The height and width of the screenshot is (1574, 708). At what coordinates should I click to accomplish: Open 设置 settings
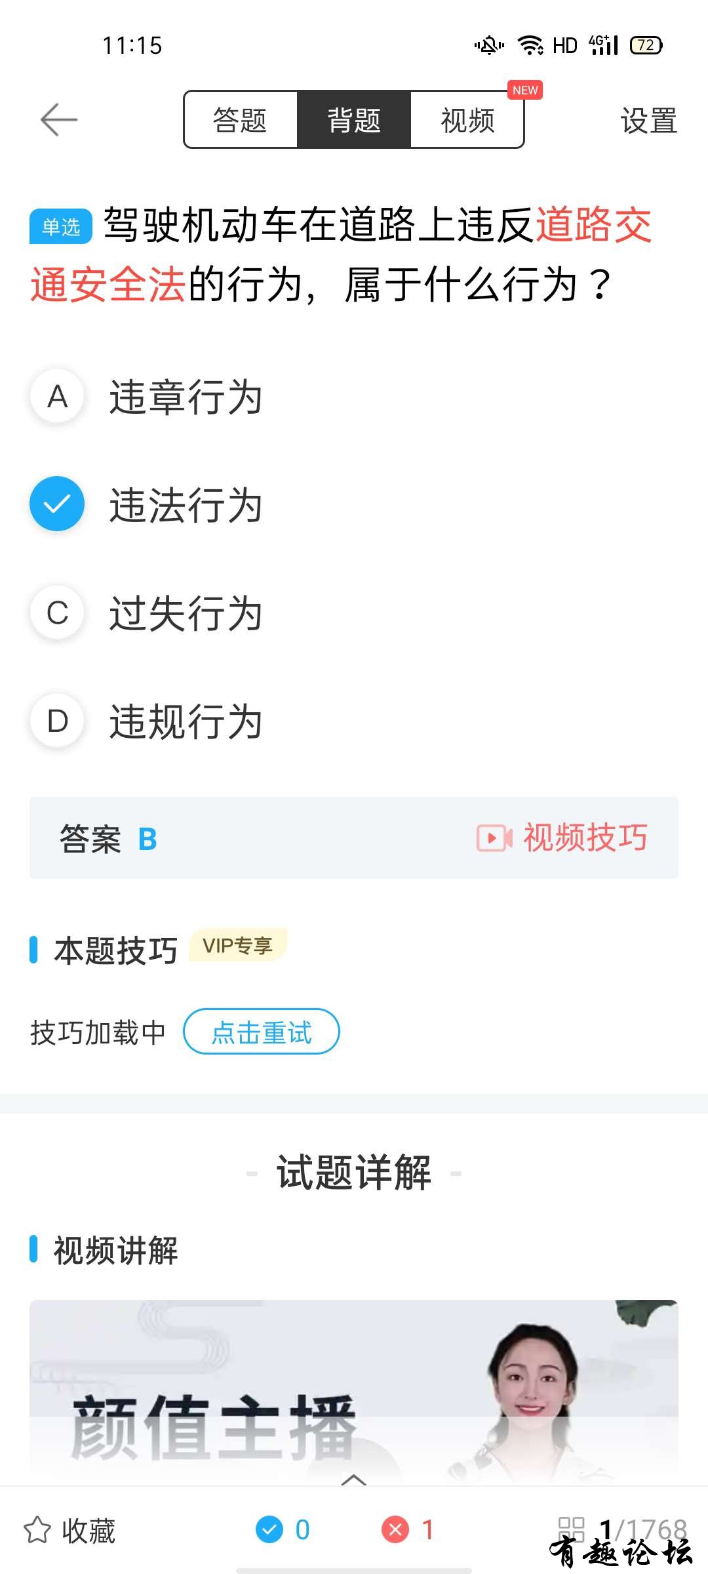649,121
